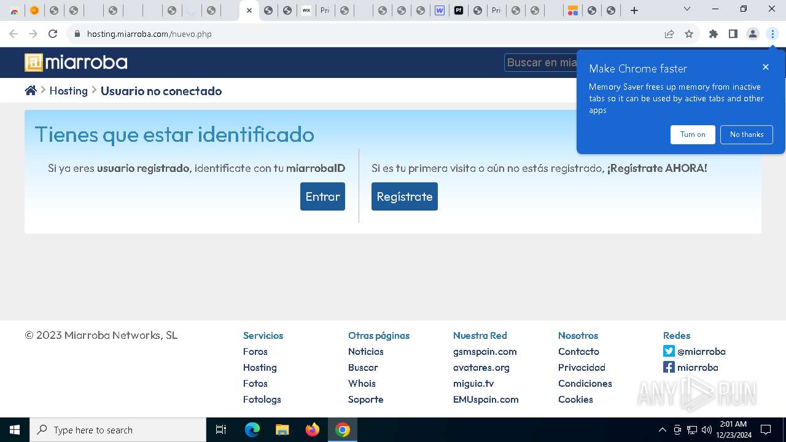This screenshot has width=786, height=442.
Task: Open the tab search dropdown arrow
Action: click(687, 9)
